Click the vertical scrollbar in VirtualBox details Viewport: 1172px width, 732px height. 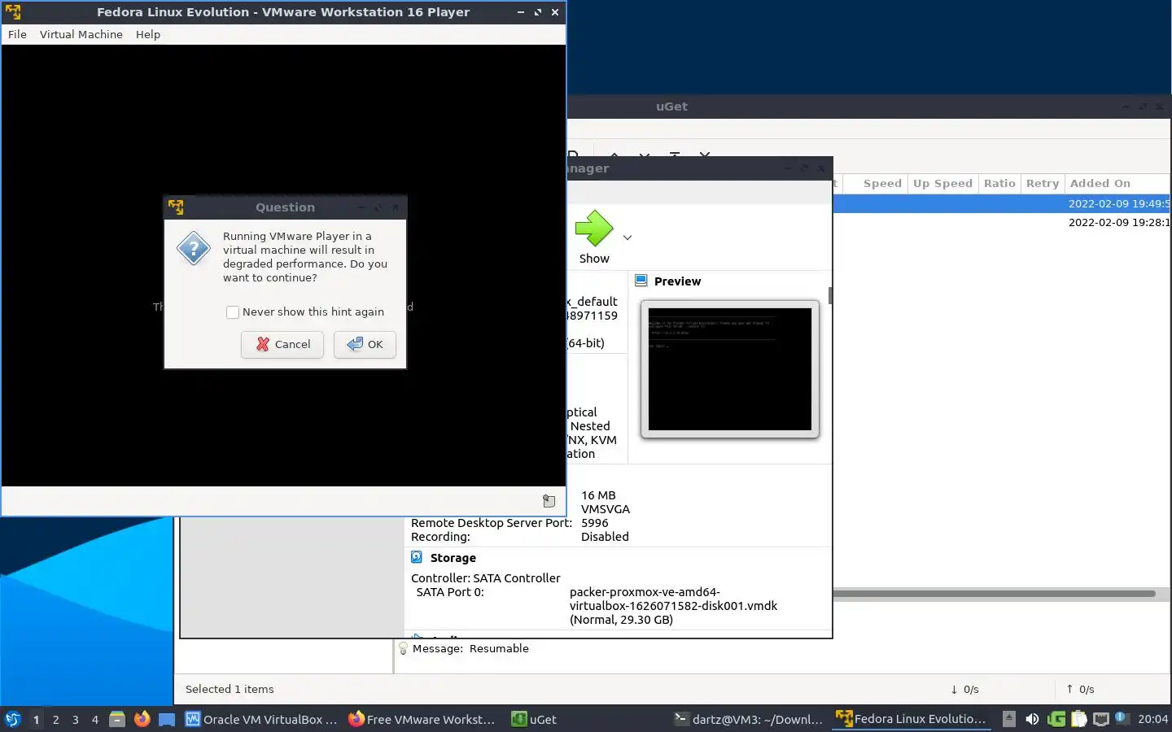click(829, 295)
